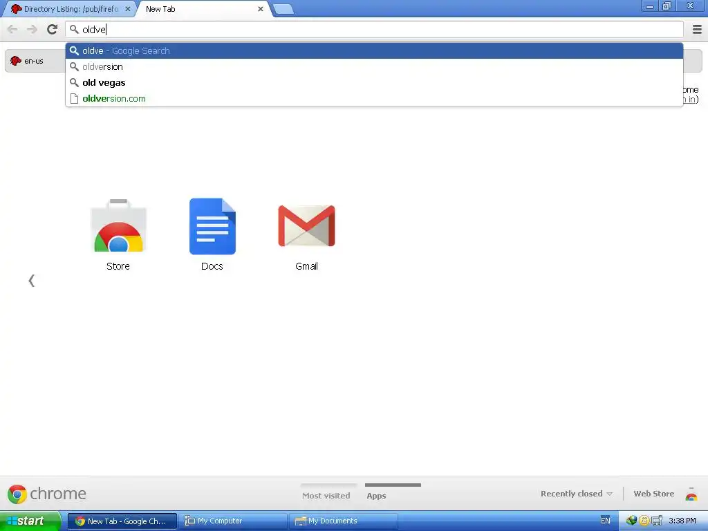This screenshot has height=531, width=708.
Task: Open the Windows Start menu
Action: (30, 521)
